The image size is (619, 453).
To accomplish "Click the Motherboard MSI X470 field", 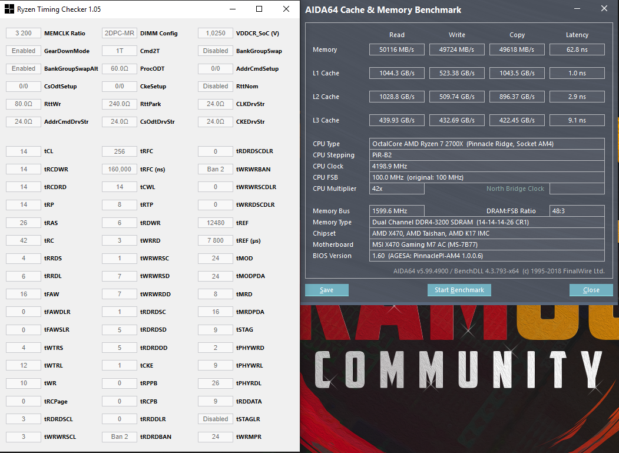I will (486, 244).
